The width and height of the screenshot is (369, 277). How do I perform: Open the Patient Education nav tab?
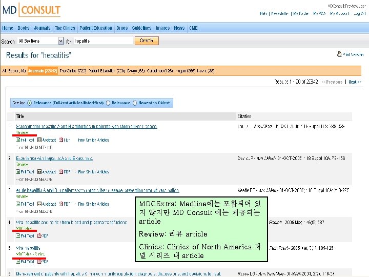(95, 28)
